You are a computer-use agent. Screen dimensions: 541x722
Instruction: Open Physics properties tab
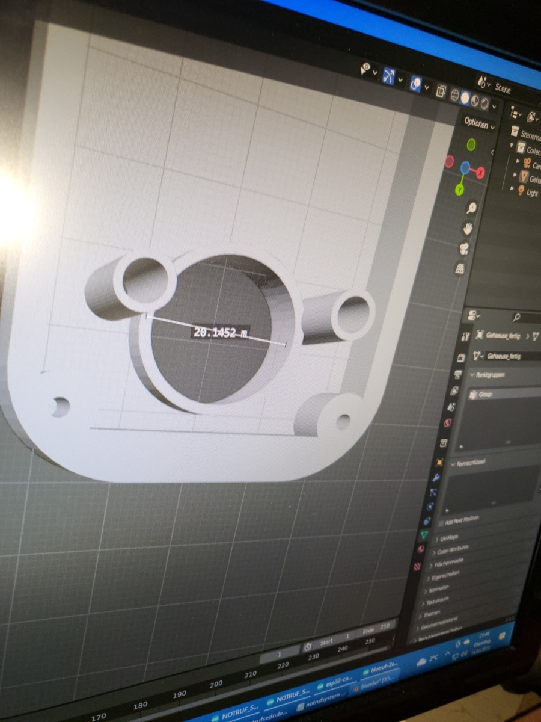point(430,507)
